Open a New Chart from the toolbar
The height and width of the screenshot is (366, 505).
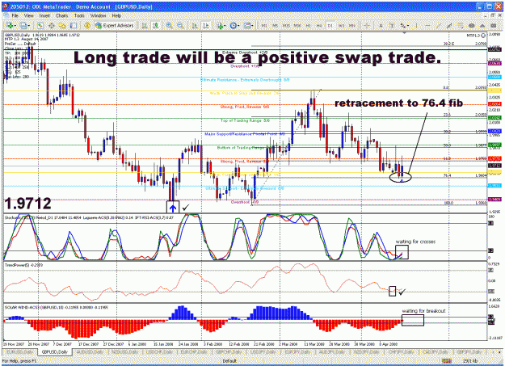pyautogui.click(x=10, y=26)
